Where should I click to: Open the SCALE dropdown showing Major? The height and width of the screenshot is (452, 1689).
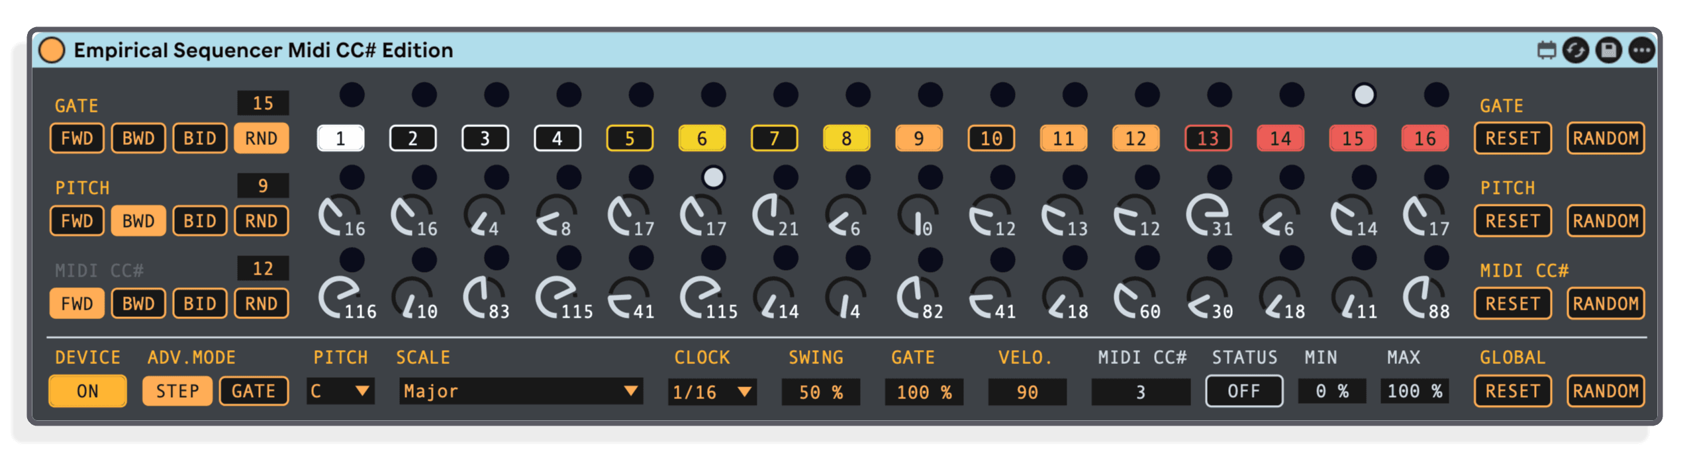tap(520, 391)
